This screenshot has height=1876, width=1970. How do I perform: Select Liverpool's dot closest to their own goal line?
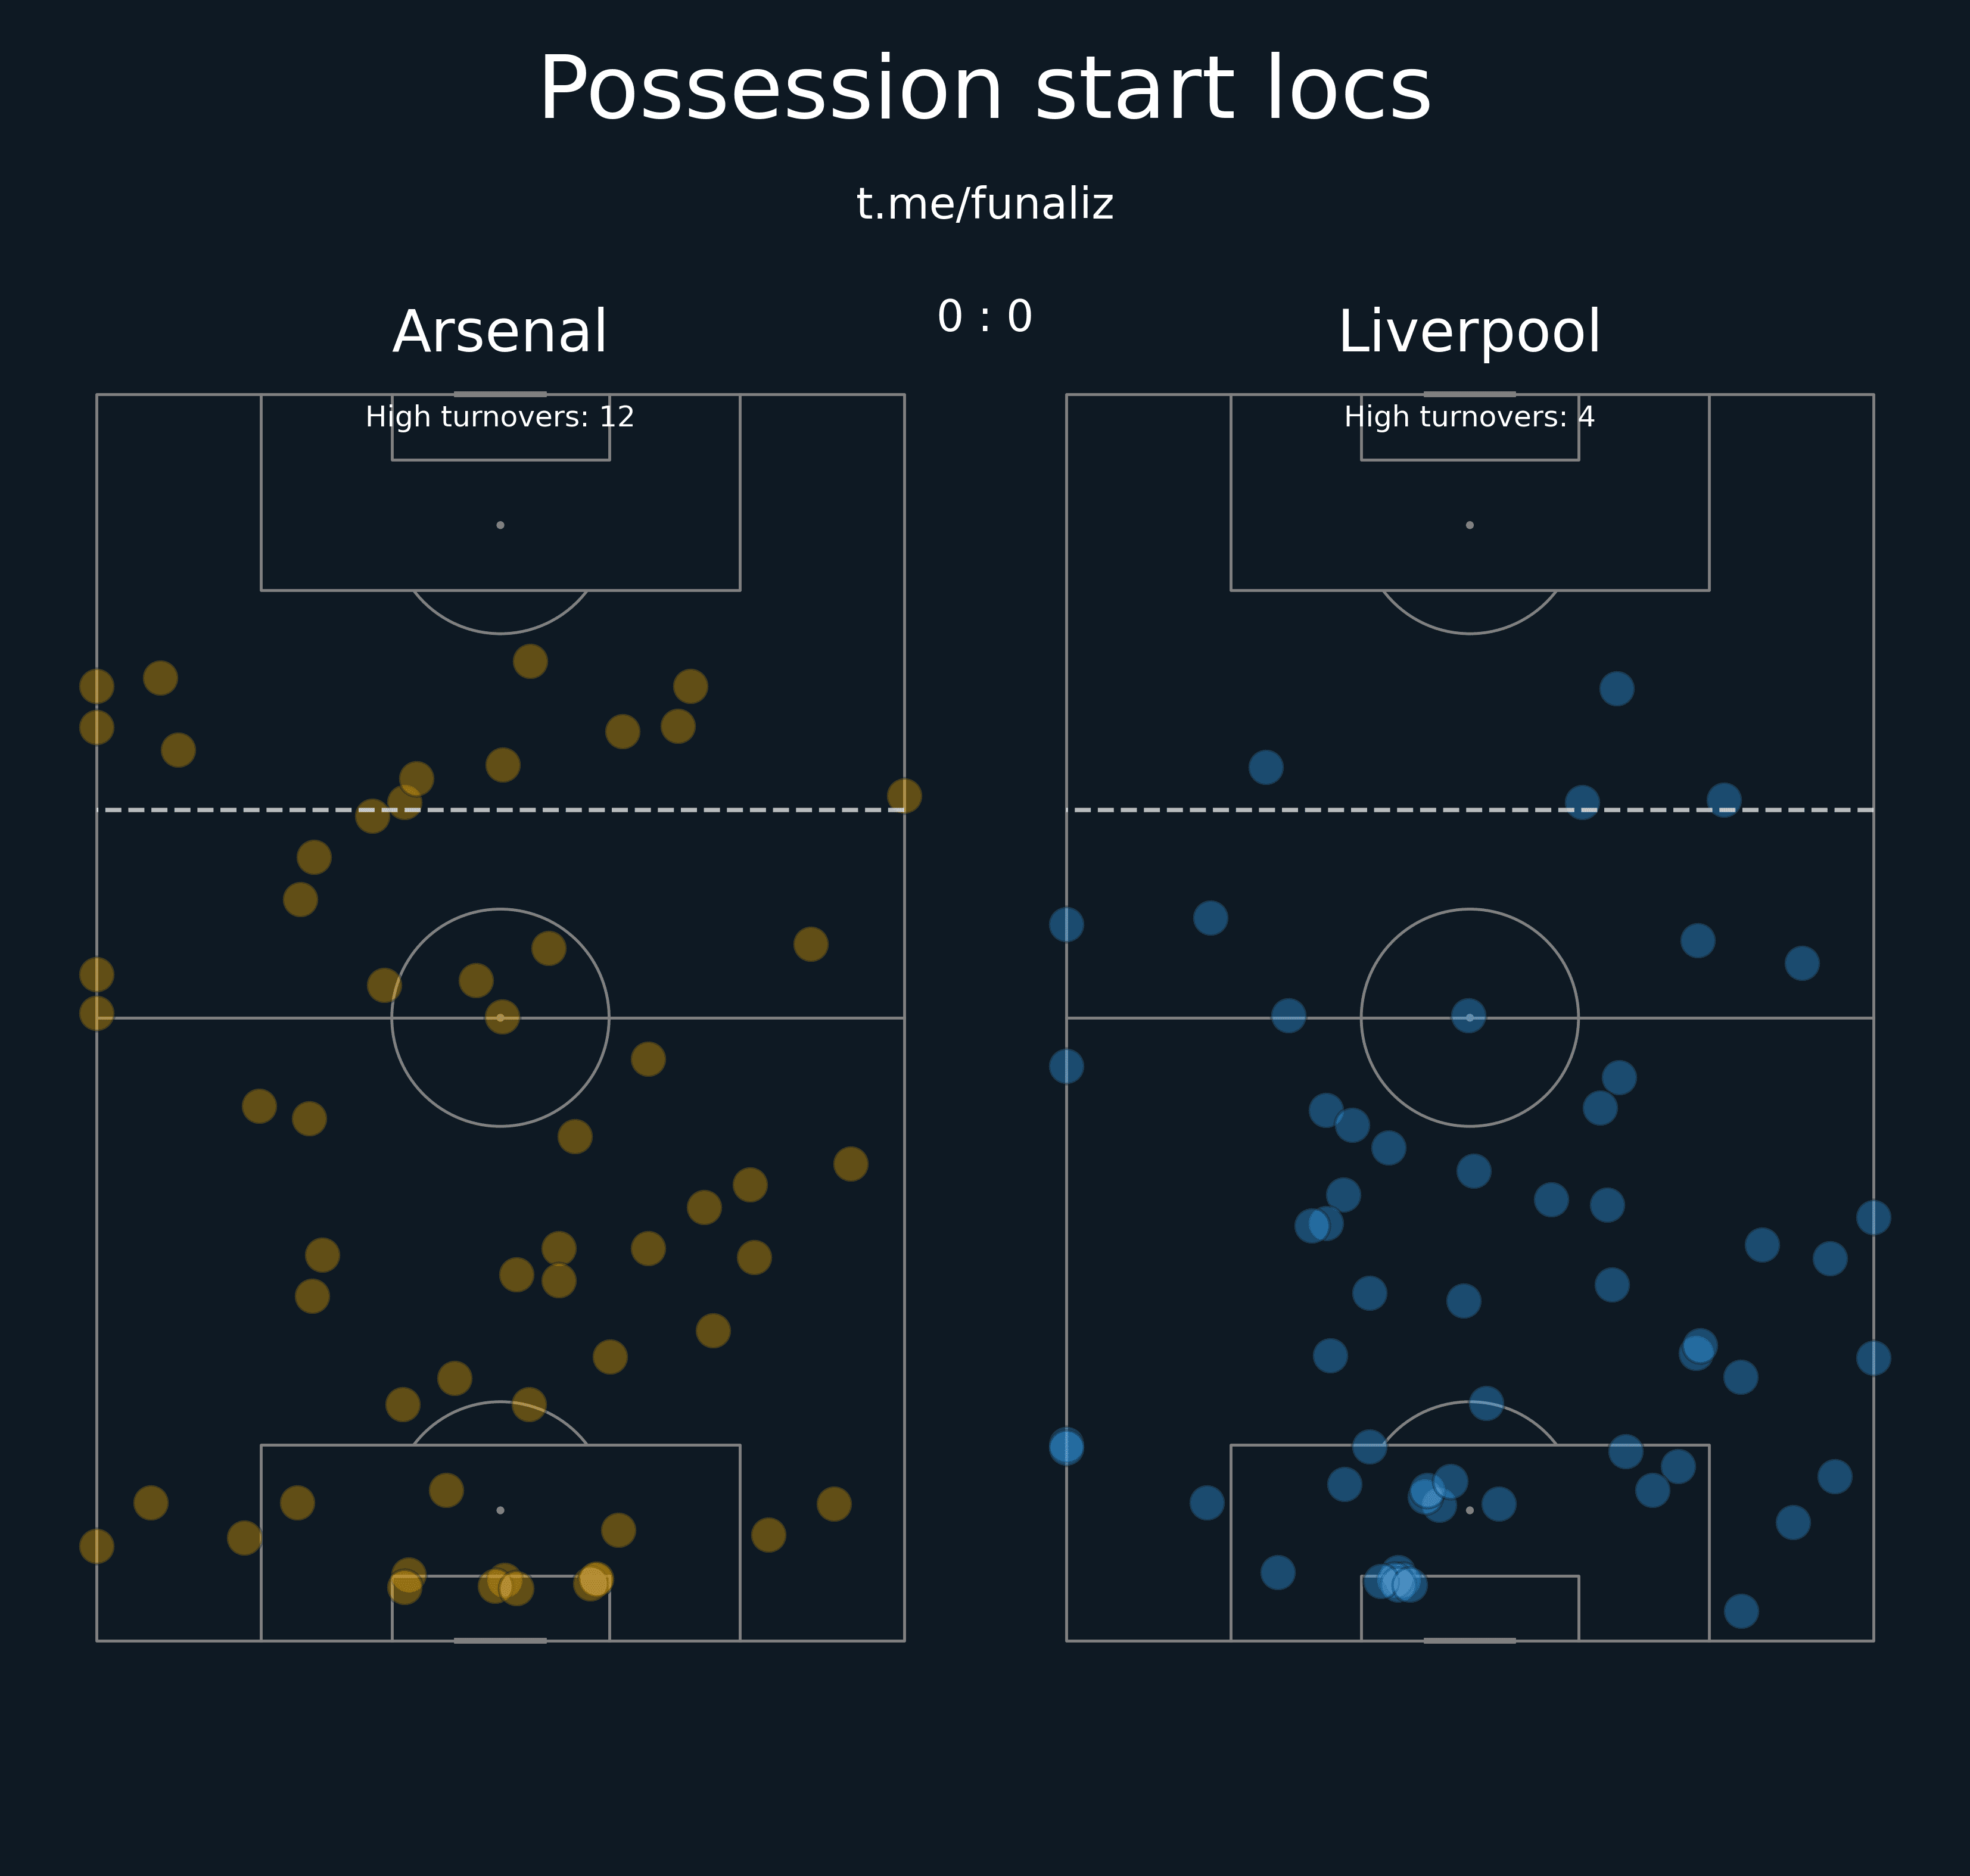click(1741, 1612)
